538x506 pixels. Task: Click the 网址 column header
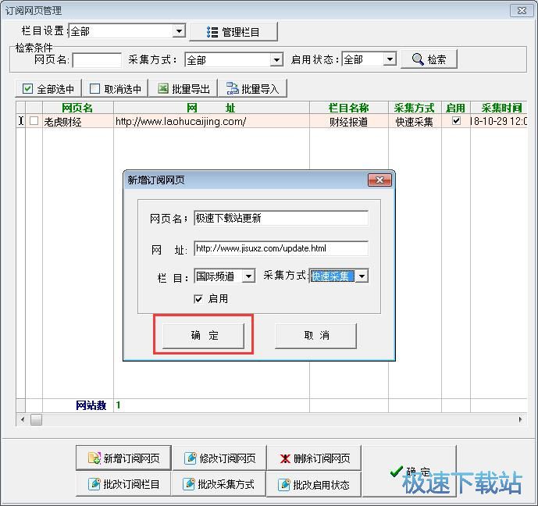[x=212, y=108]
